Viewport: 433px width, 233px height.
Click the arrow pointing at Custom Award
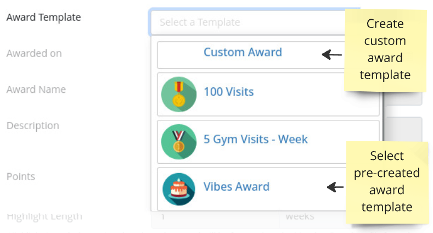pos(331,54)
